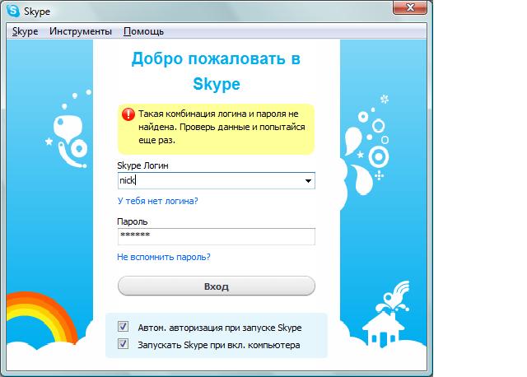Click the Вход sign-in button
527x377 pixels.
(217, 286)
